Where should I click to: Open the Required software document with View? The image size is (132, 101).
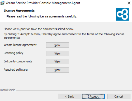pos(58,70)
